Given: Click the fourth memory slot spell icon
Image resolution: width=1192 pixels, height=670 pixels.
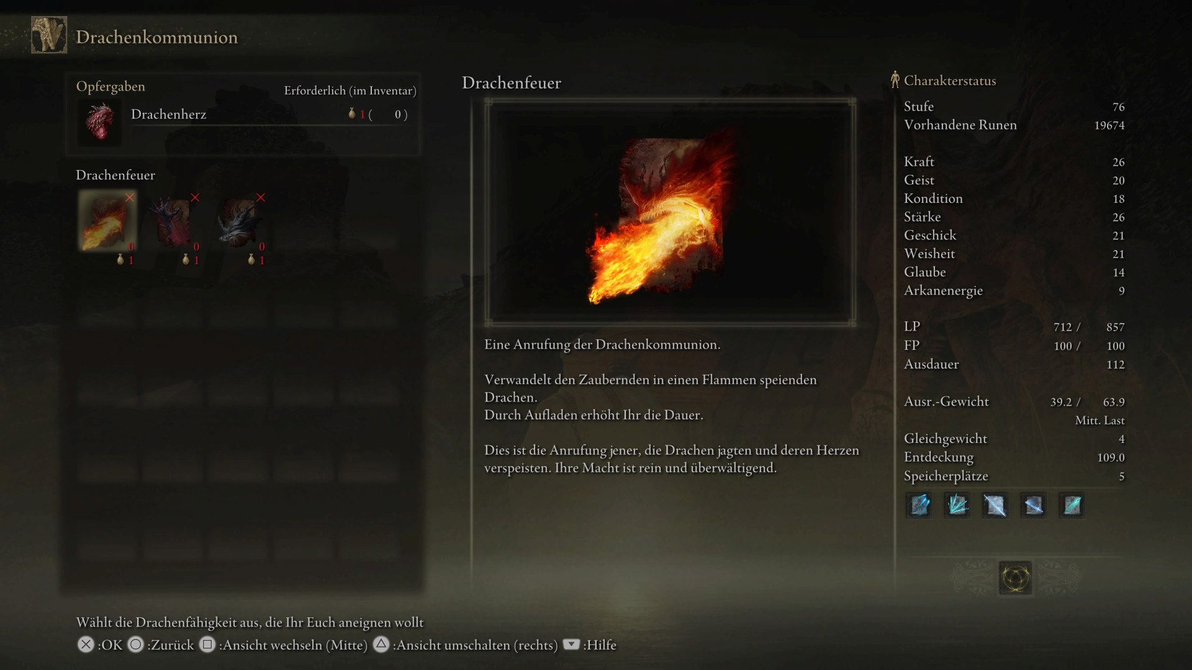Looking at the screenshot, I should (1034, 506).
